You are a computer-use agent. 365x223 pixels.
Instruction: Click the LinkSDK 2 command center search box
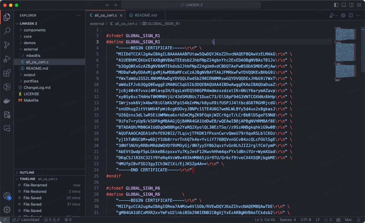(191, 5)
